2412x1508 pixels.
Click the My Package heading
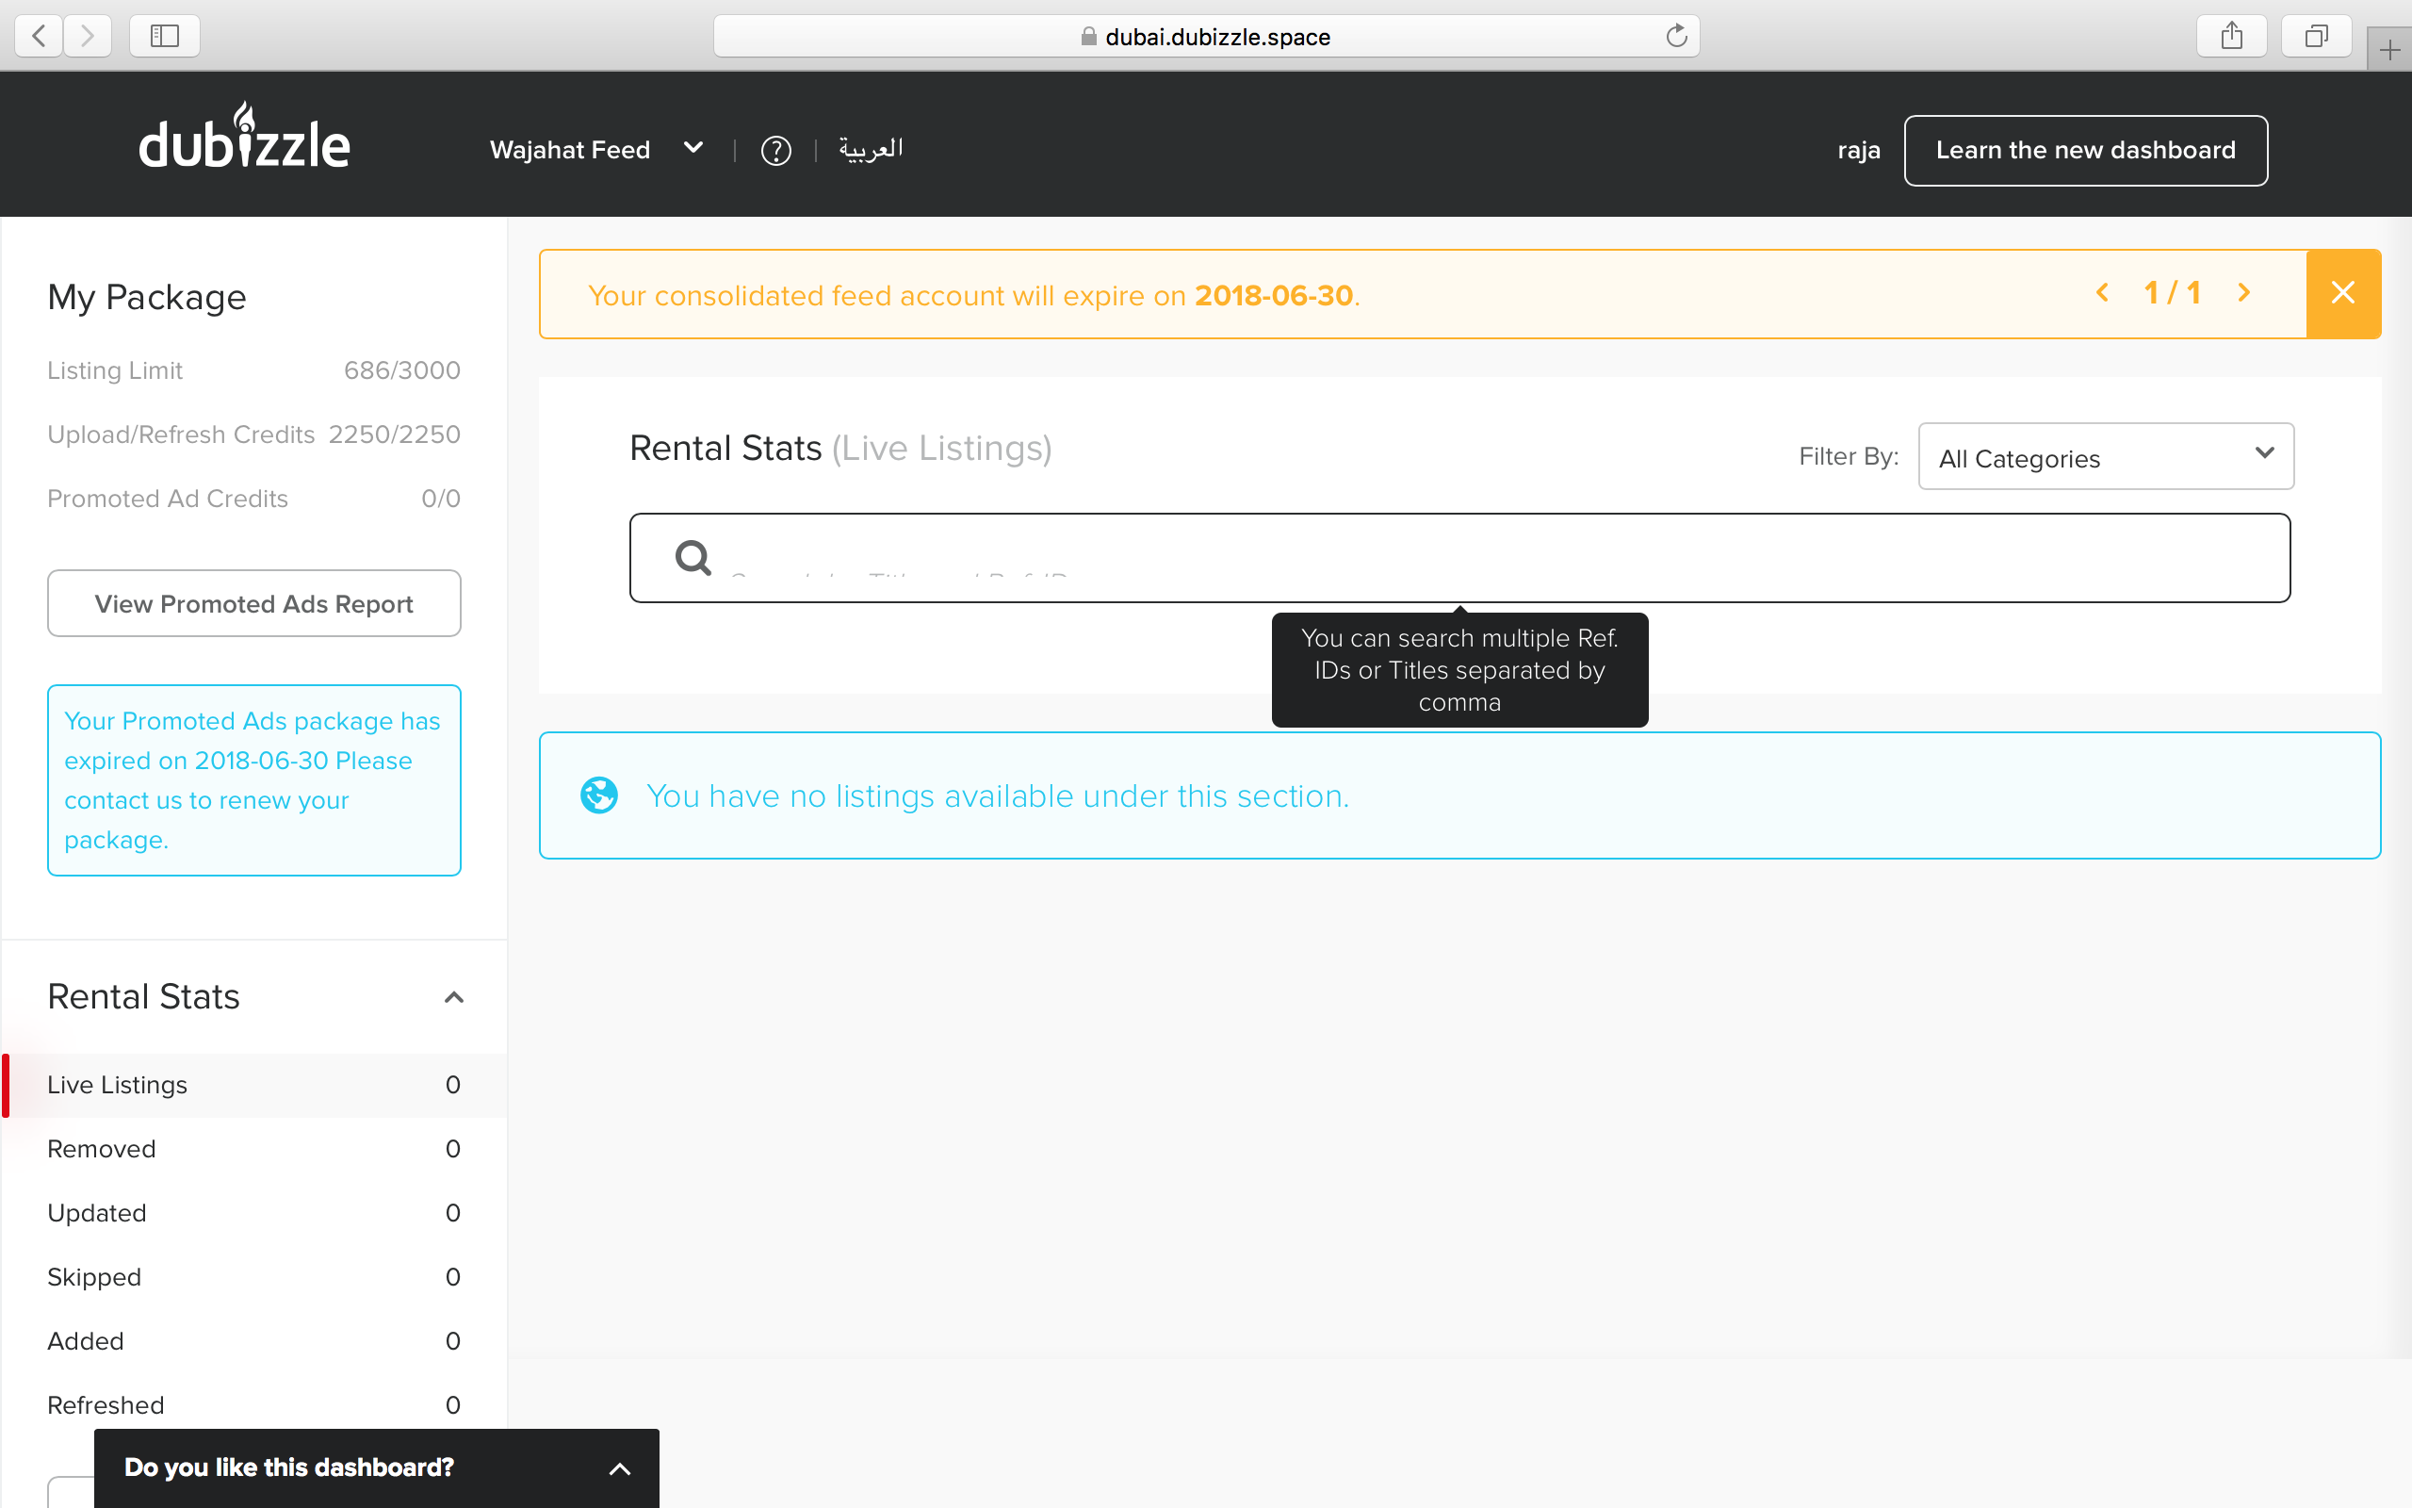tap(147, 297)
